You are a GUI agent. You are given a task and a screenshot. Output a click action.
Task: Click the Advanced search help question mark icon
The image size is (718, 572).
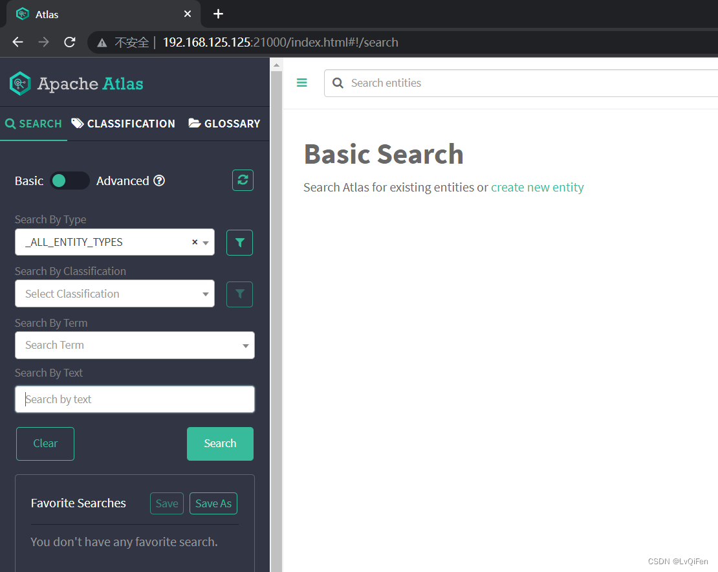[x=159, y=181]
